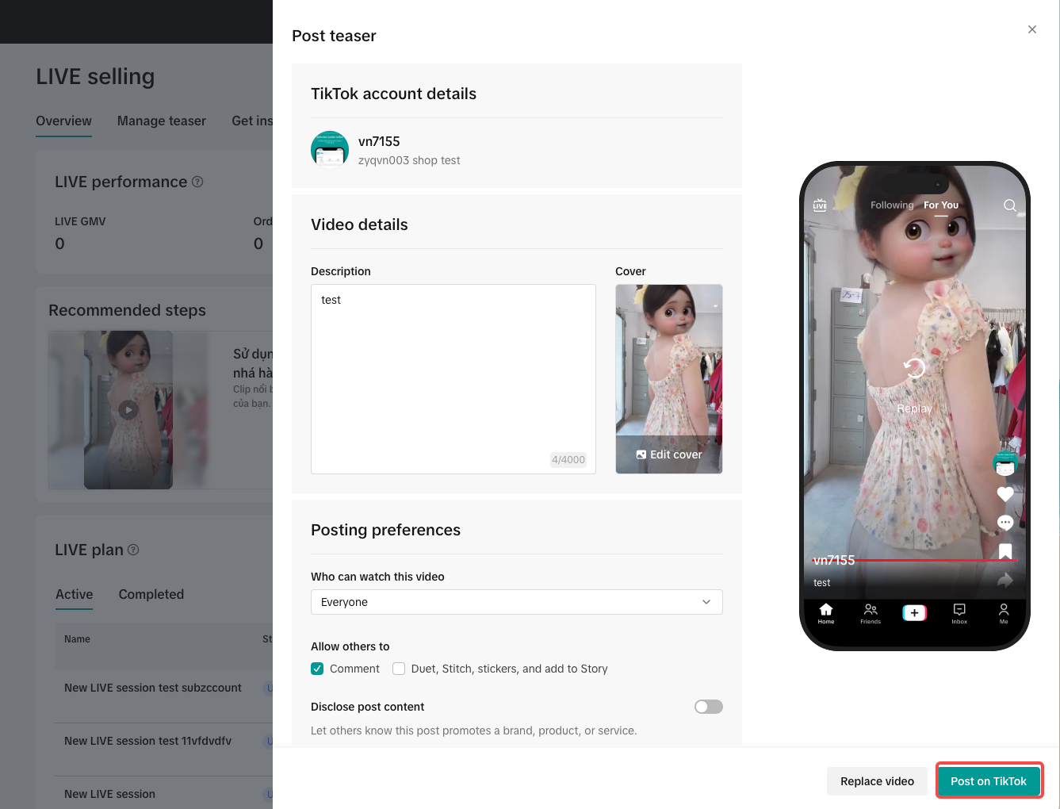Click "New LIVE session test 11vfdvdfv" row
1060x809 pixels.
click(x=148, y=741)
